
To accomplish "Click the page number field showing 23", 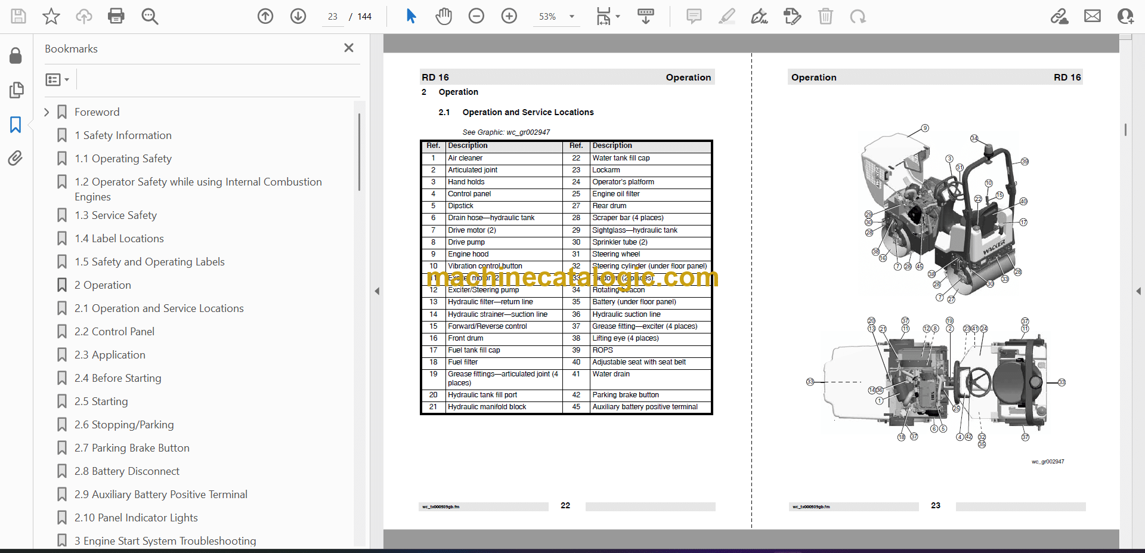I will pyautogui.click(x=333, y=17).
